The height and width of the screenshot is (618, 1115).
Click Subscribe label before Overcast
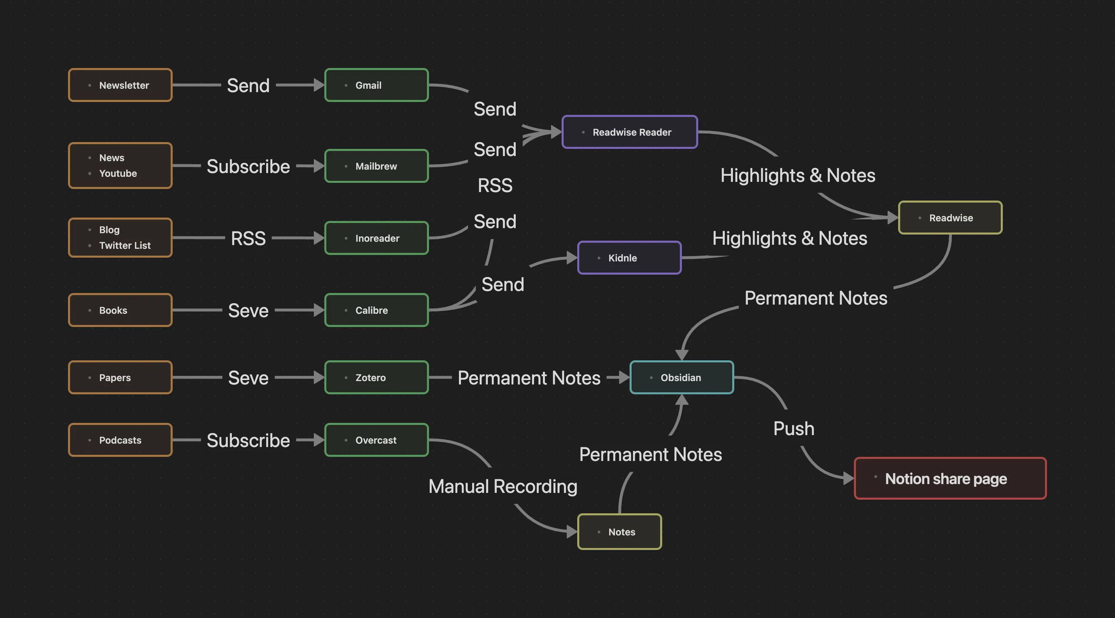(x=248, y=441)
